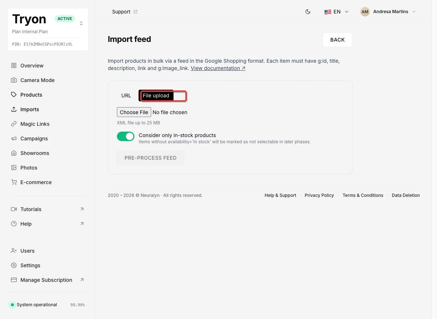Open the Help & Support footer link
Image resolution: width=437 pixels, height=319 pixels.
pyautogui.click(x=280, y=195)
